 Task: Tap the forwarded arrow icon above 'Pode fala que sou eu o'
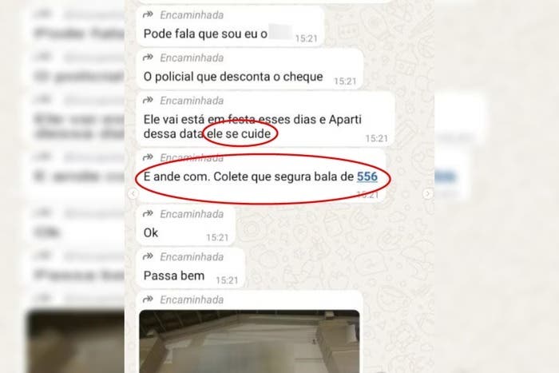[148, 14]
